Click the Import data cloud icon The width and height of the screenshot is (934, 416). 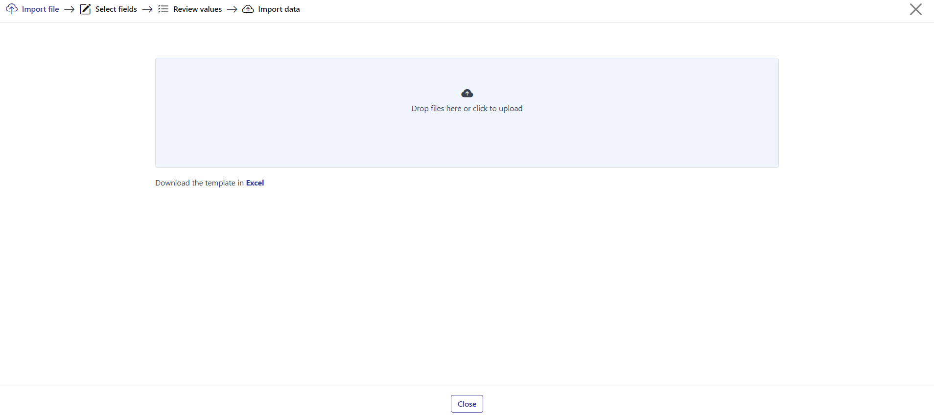click(x=248, y=9)
